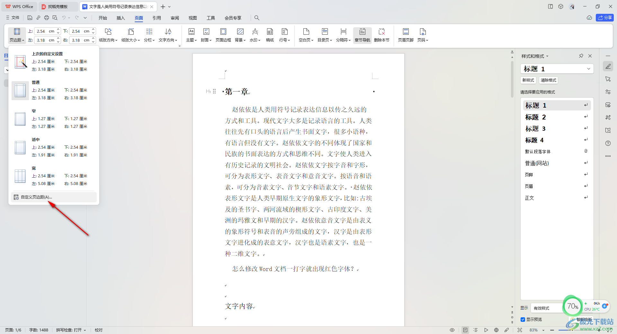Open the 页码 page number menu
Viewport: 617px width, 334px height.
coord(423,35)
